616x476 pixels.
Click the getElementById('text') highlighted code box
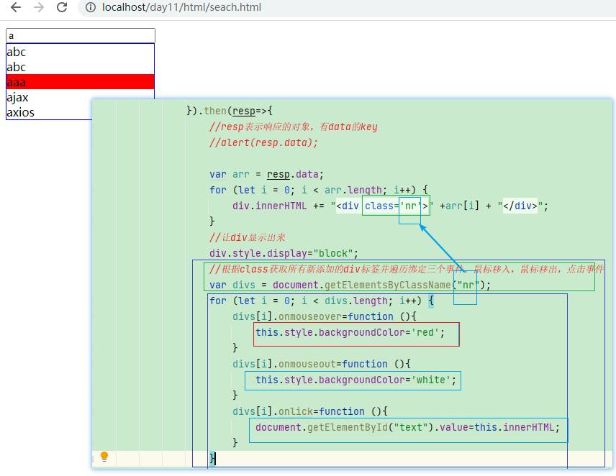(x=408, y=429)
